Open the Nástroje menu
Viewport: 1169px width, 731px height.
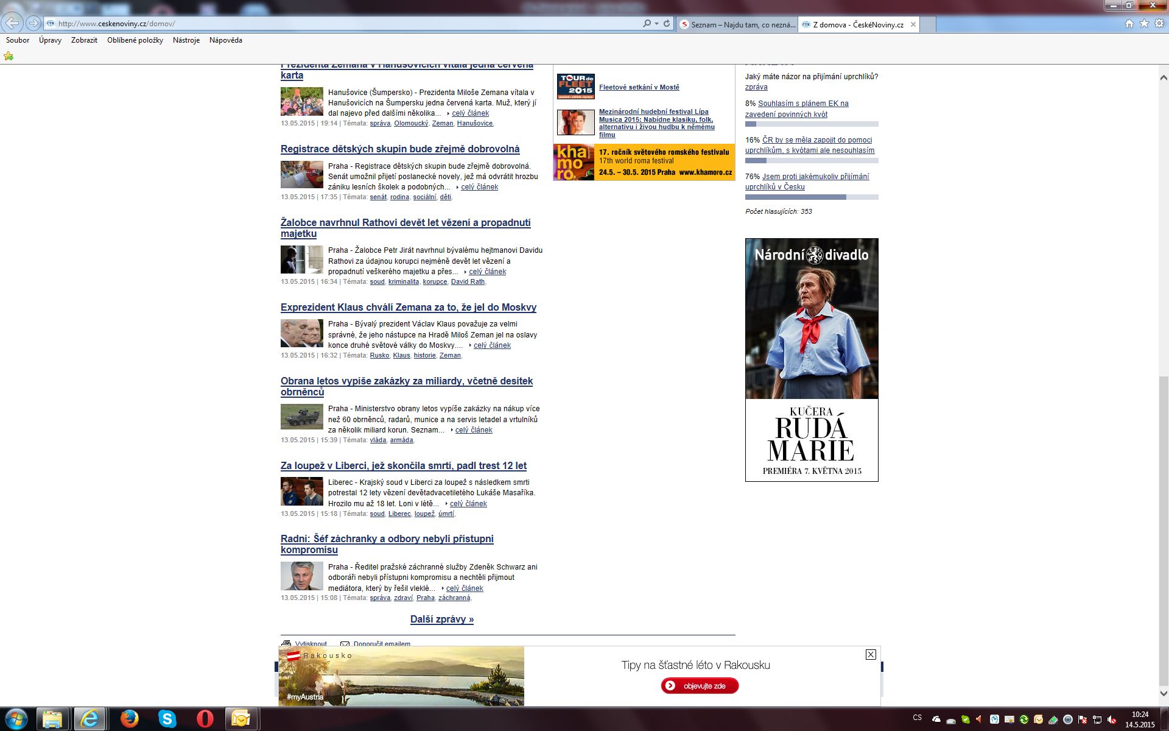pyautogui.click(x=186, y=40)
